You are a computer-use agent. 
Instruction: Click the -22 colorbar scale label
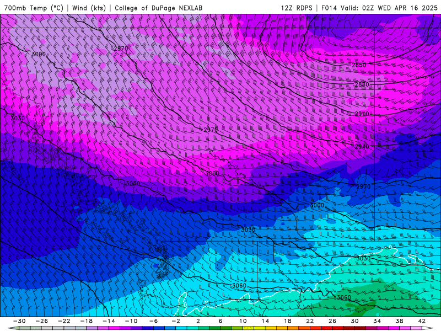pos(64,321)
